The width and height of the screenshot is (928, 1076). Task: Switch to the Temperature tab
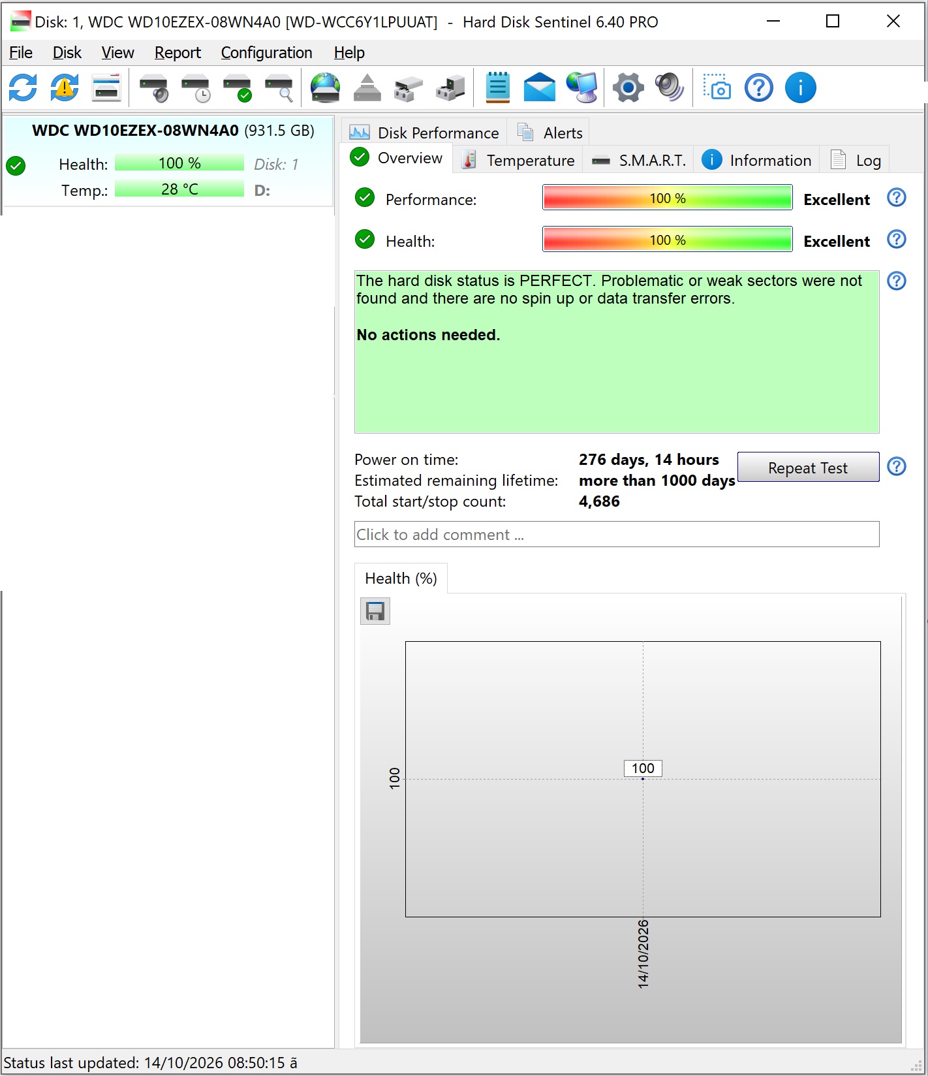point(518,160)
